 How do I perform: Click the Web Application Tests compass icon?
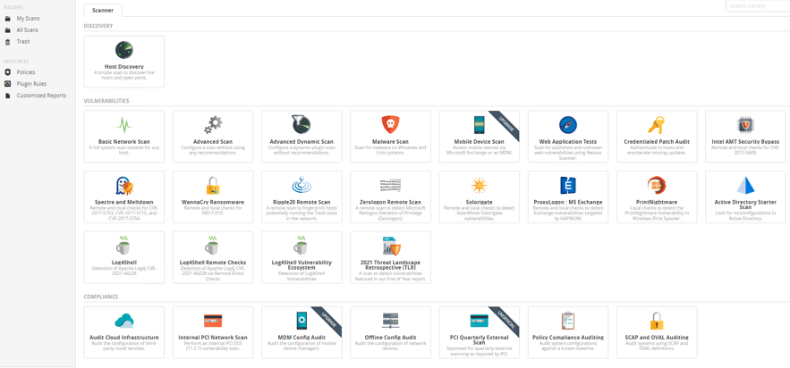(x=568, y=124)
